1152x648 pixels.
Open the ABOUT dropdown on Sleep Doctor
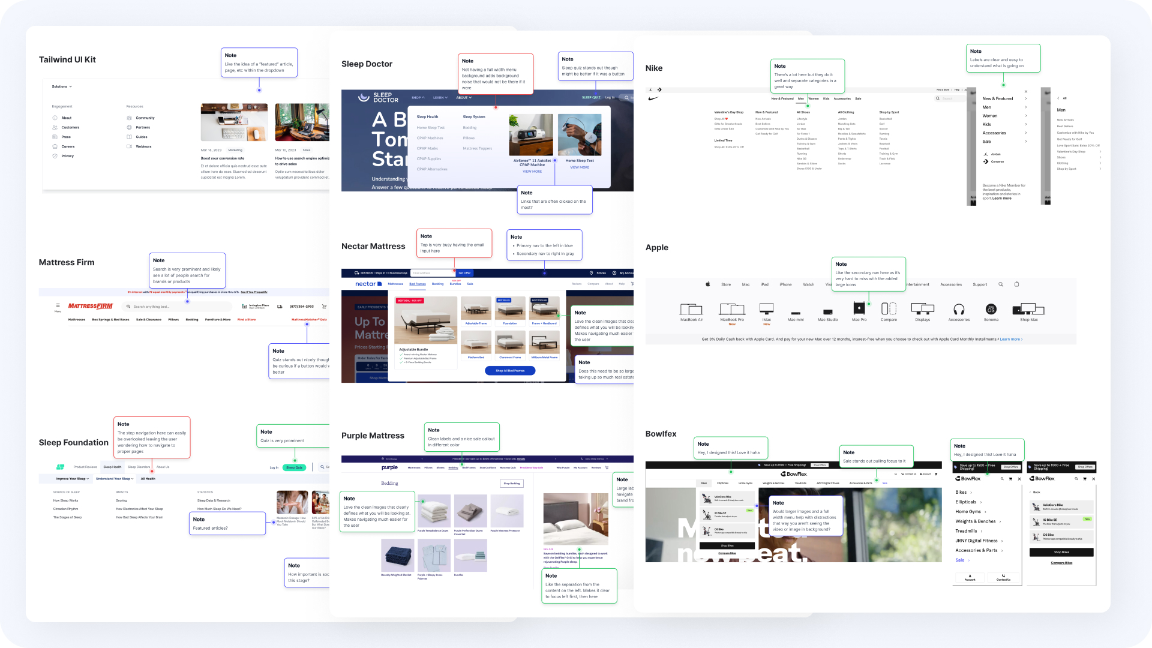(464, 98)
